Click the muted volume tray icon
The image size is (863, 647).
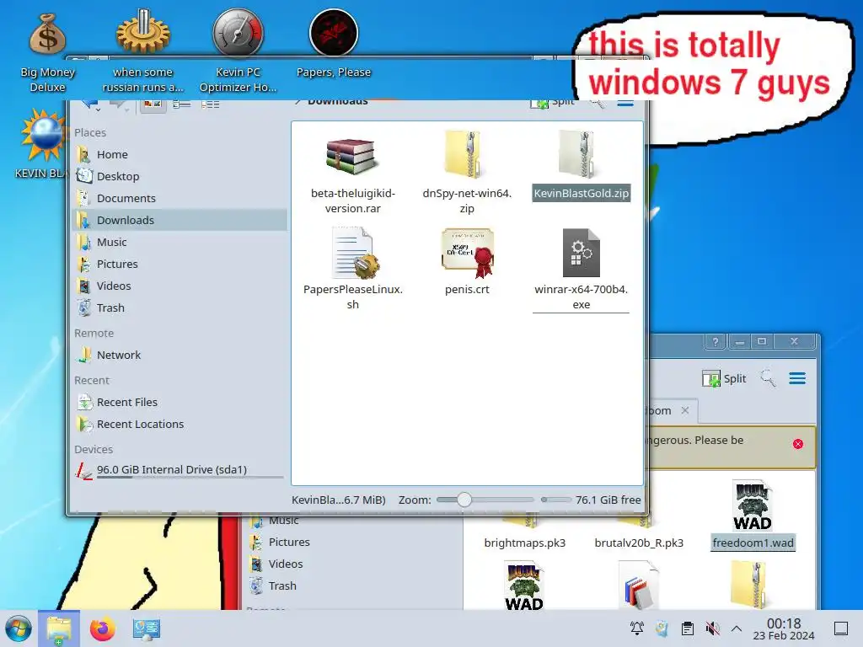click(712, 628)
